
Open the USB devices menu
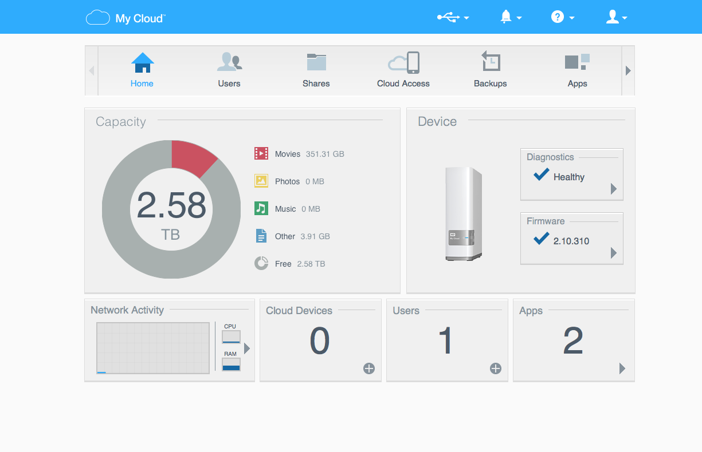(453, 17)
